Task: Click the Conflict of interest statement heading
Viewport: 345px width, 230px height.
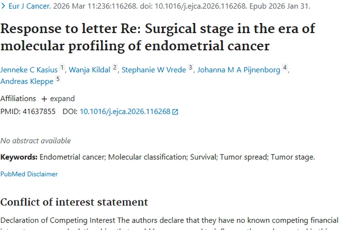Action: [74, 202]
